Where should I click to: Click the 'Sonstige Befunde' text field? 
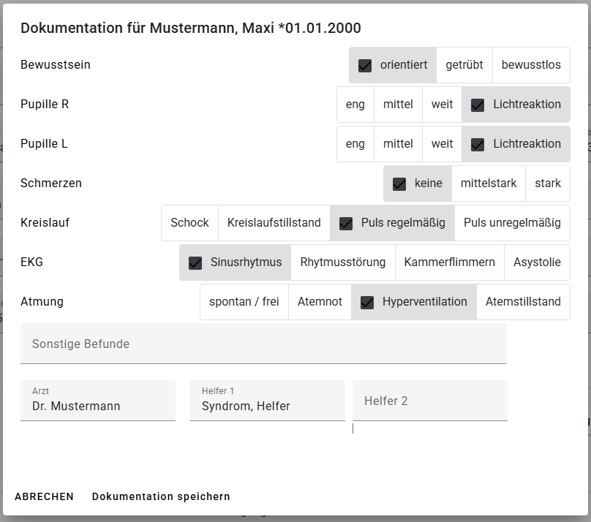[263, 344]
